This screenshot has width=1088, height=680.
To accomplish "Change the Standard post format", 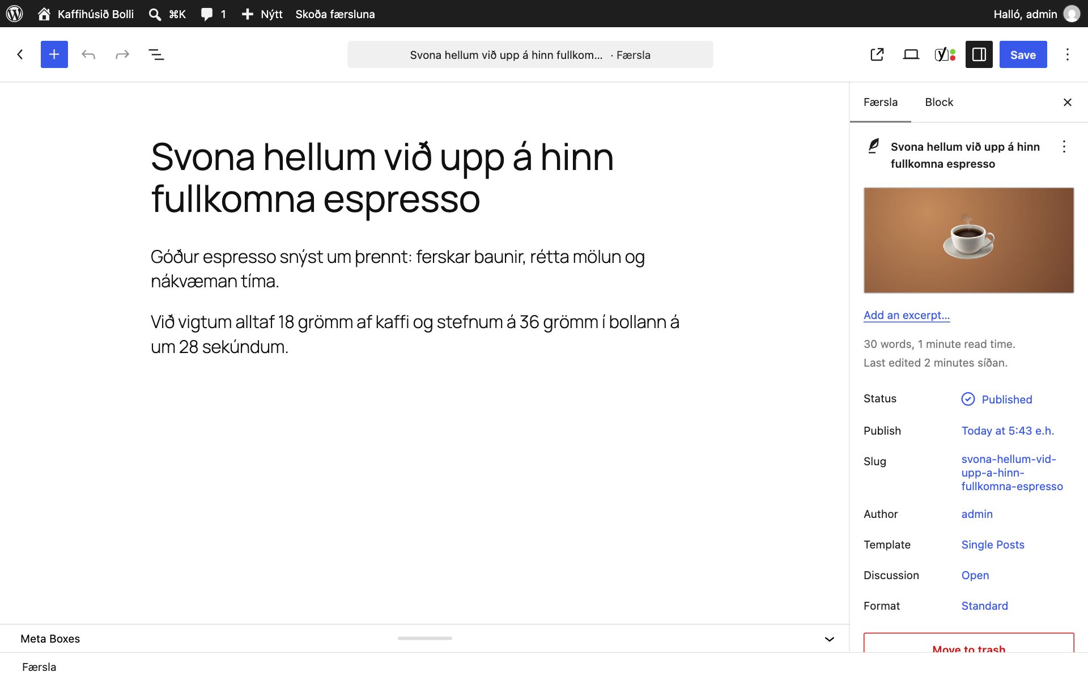I will point(985,606).
